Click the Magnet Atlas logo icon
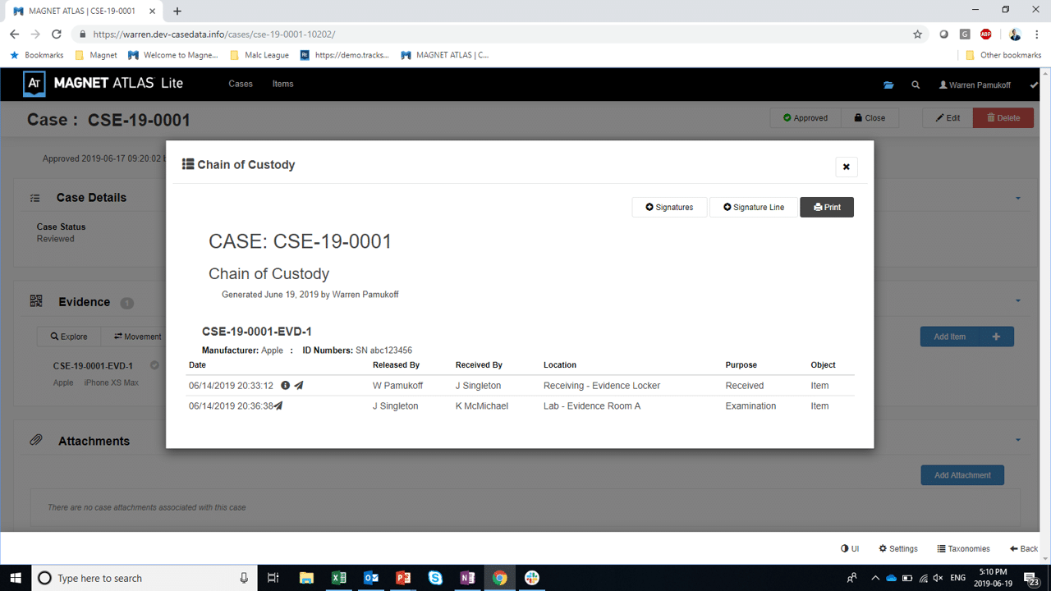The width and height of the screenshot is (1051, 591). [x=34, y=84]
